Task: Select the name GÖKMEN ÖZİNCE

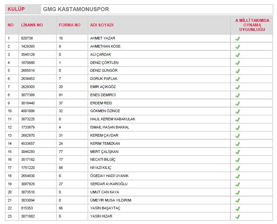Action: pos(105,111)
